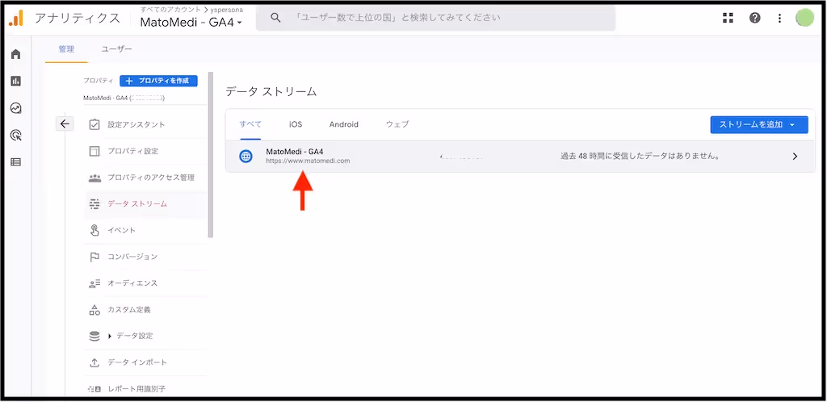Click the イベント touch icon
Image resolution: width=827 pixels, height=402 pixels.
click(94, 230)
